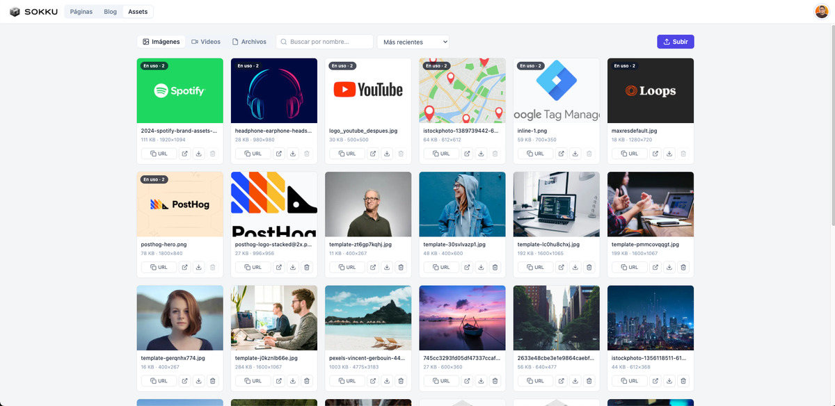Screen dimensions: 835x406
Task: Delete template-30svlvazp1.jpg
Action: (495, 267)
